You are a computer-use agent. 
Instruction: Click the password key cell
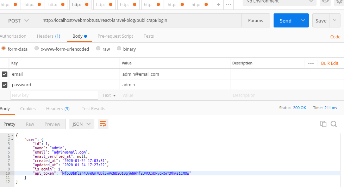(64, 85)
